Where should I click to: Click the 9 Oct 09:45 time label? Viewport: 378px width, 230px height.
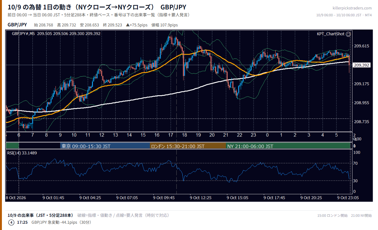[x=164, y=198]
